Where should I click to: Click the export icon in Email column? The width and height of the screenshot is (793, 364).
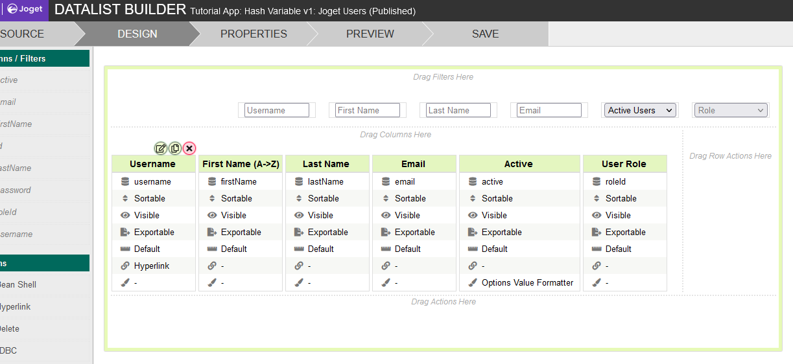386,232
